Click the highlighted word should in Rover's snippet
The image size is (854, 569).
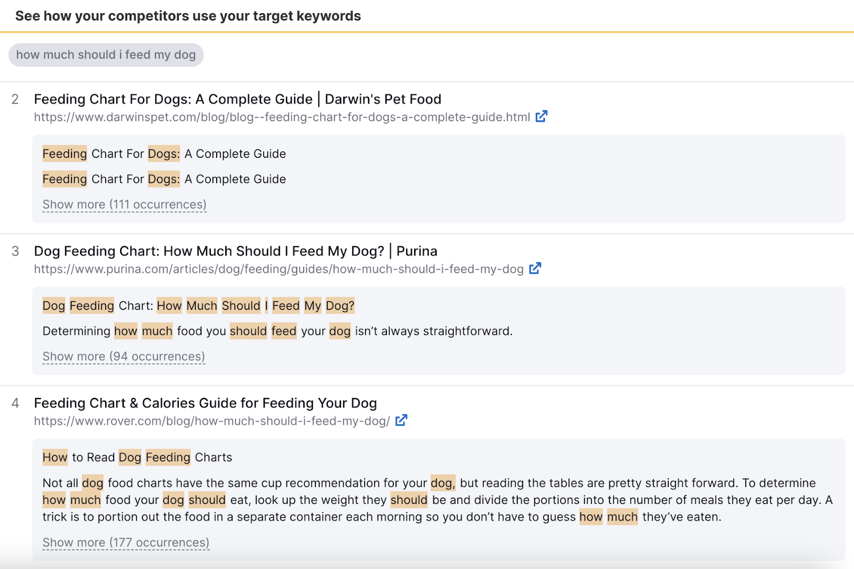(x=207, y=500)
